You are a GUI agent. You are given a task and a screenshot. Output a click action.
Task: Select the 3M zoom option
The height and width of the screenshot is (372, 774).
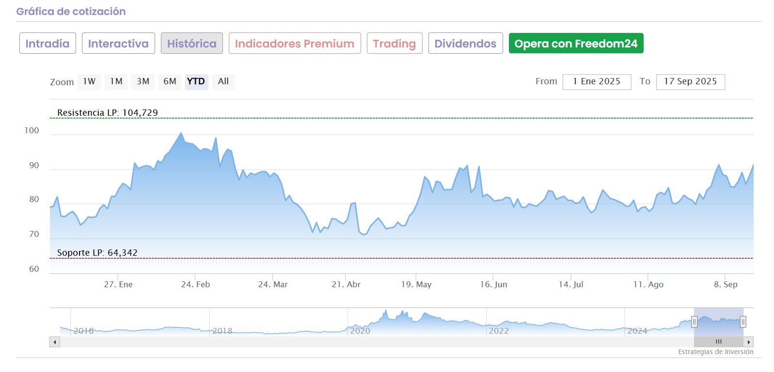[143, 81]
